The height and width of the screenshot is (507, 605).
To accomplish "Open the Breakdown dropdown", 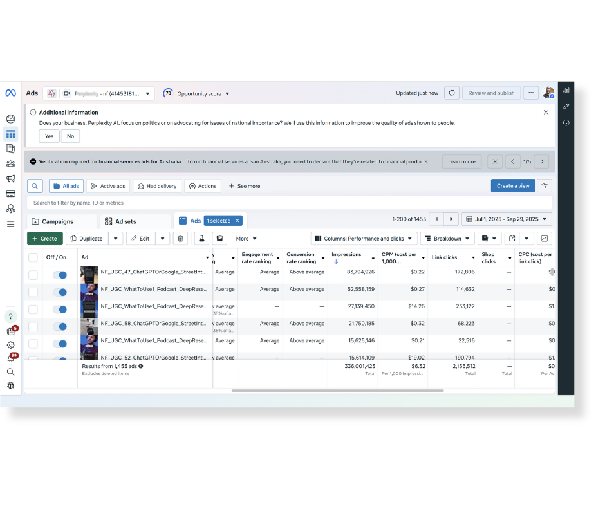I will [x=447, y=239].
